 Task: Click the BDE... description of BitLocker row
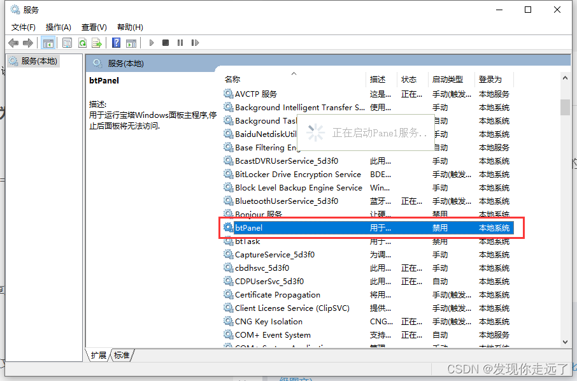click(x=380, y=175)
